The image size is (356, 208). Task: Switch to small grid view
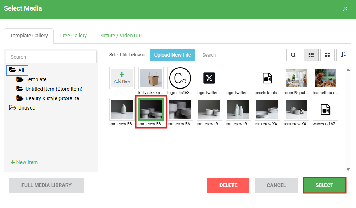pyautogui.click(x=311, y=55)
